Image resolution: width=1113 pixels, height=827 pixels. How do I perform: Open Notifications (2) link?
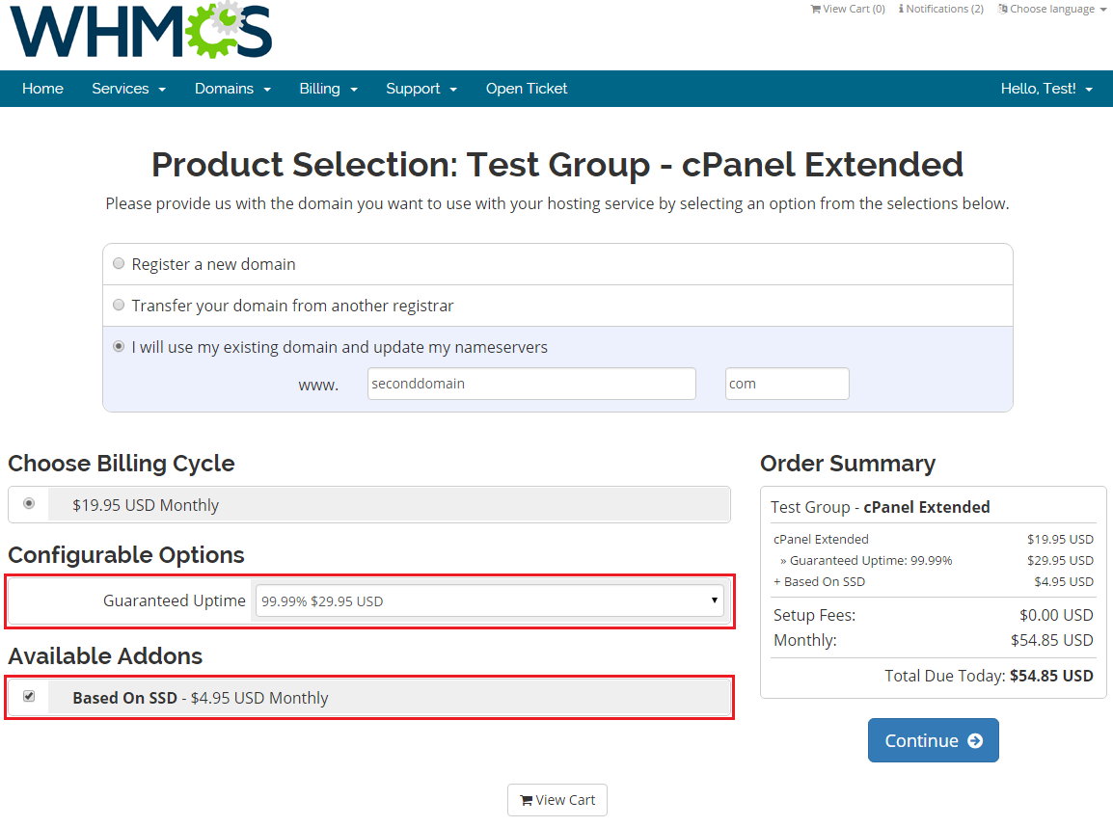[x=940, y=9]
